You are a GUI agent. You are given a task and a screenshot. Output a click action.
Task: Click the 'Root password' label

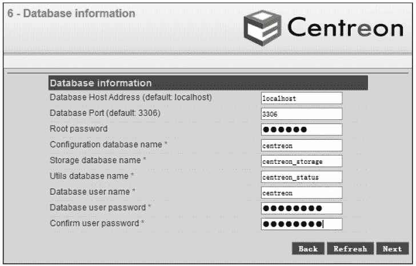[x=78, y=129]
